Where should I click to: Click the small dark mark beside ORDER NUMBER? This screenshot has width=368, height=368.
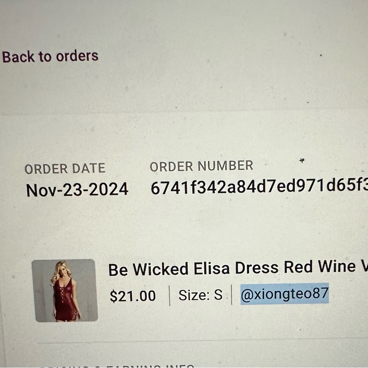click(x=302, y=160)
